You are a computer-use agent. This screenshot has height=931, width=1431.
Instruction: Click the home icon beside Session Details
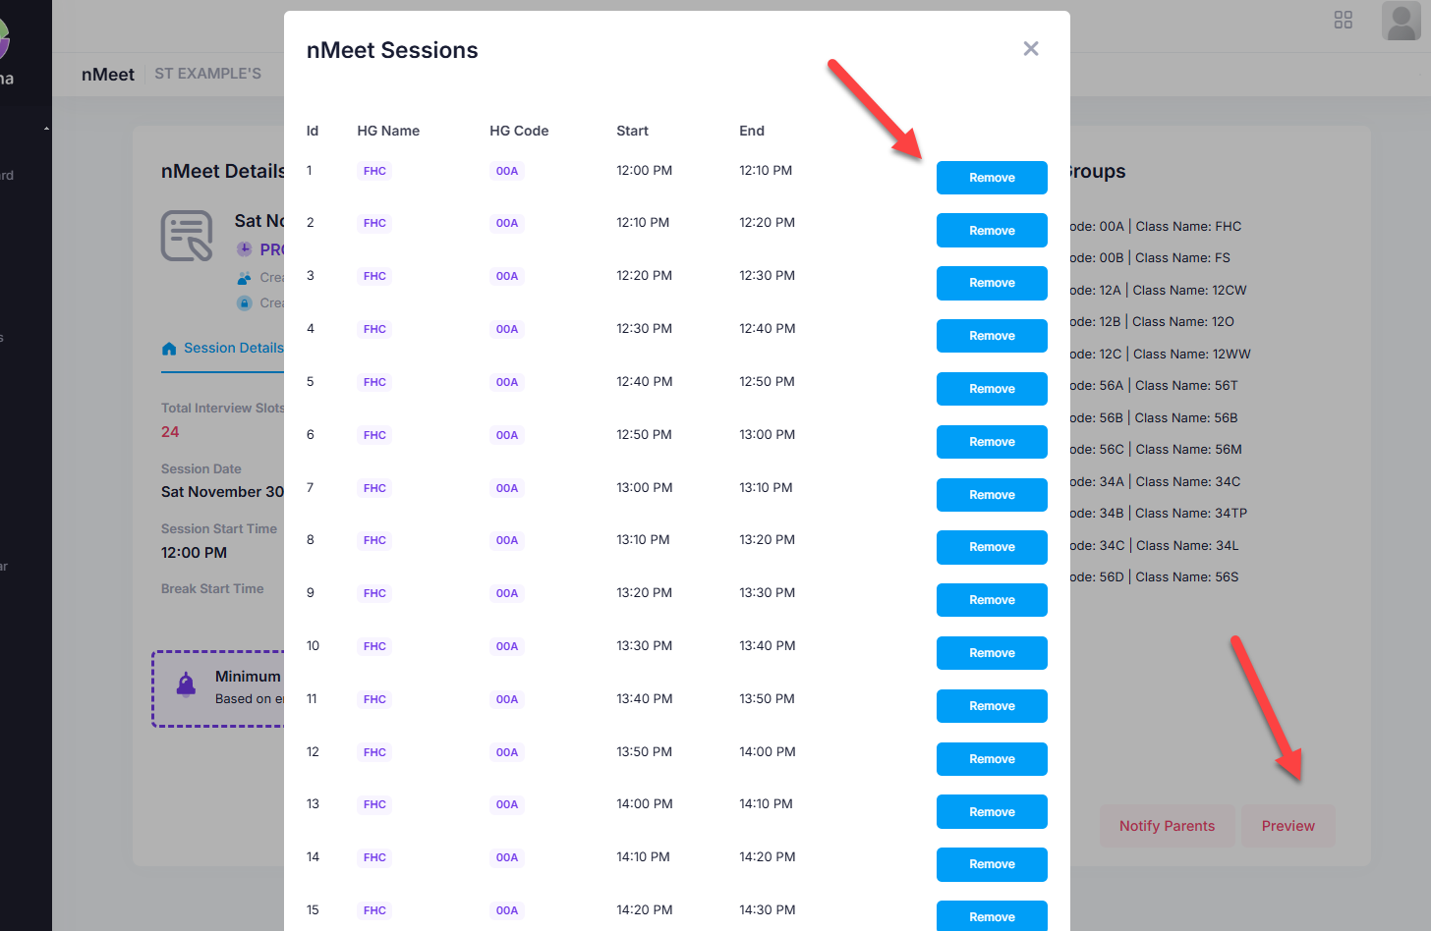click(x=169, y=349)
